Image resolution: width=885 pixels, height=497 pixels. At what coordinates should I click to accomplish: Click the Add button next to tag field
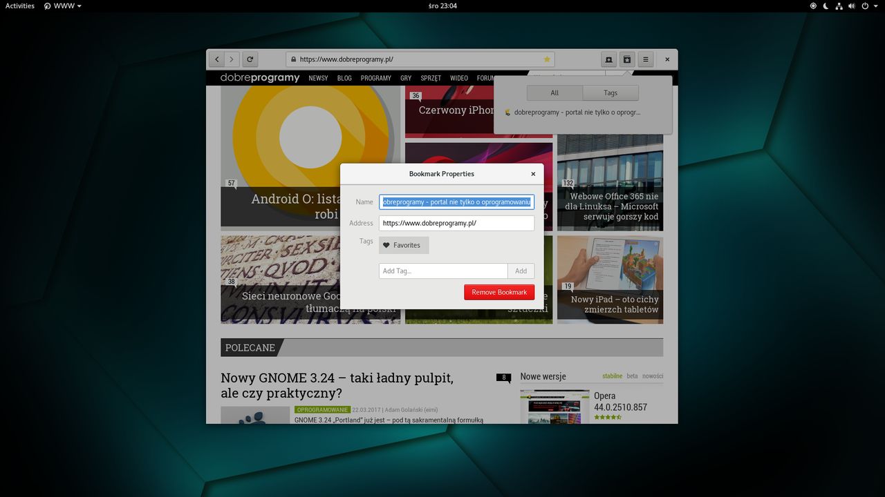(521, 271)
